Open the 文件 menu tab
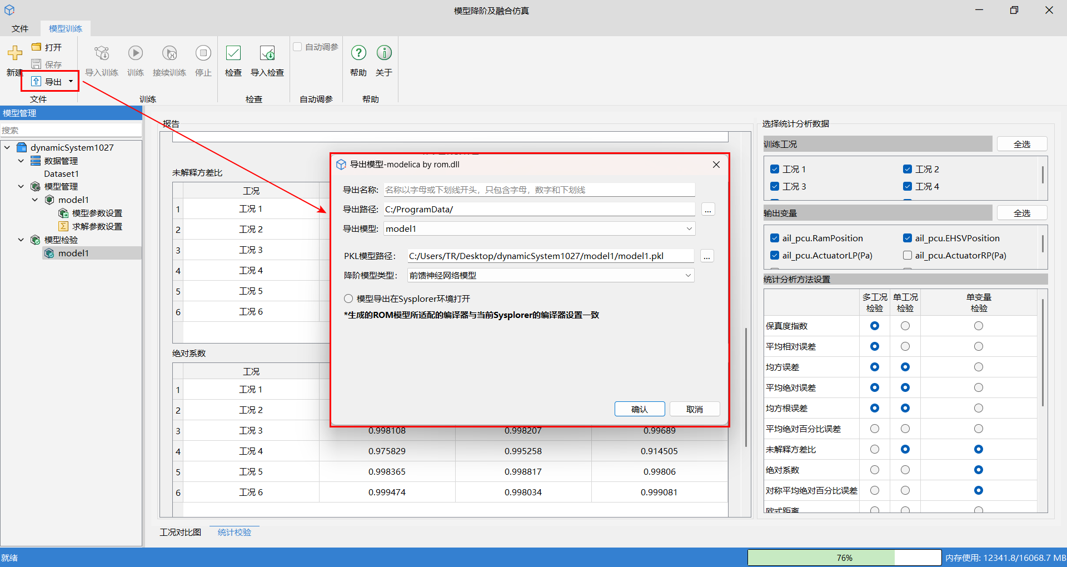This screenshot has height=567, width=1067. [20, 28]
